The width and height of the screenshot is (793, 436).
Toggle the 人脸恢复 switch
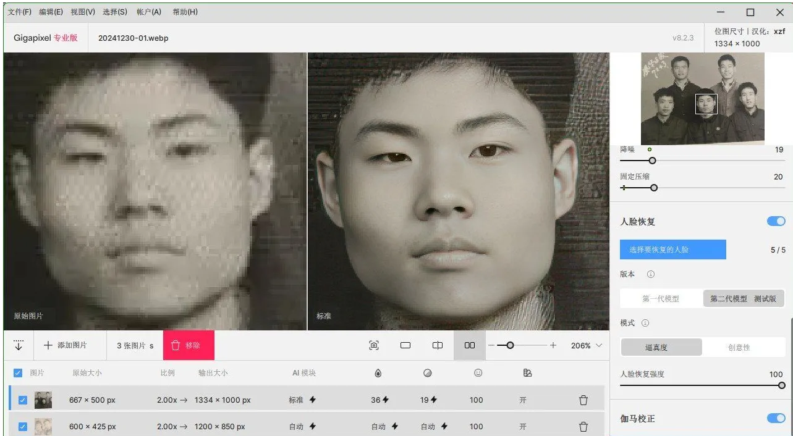pos(776,221)
